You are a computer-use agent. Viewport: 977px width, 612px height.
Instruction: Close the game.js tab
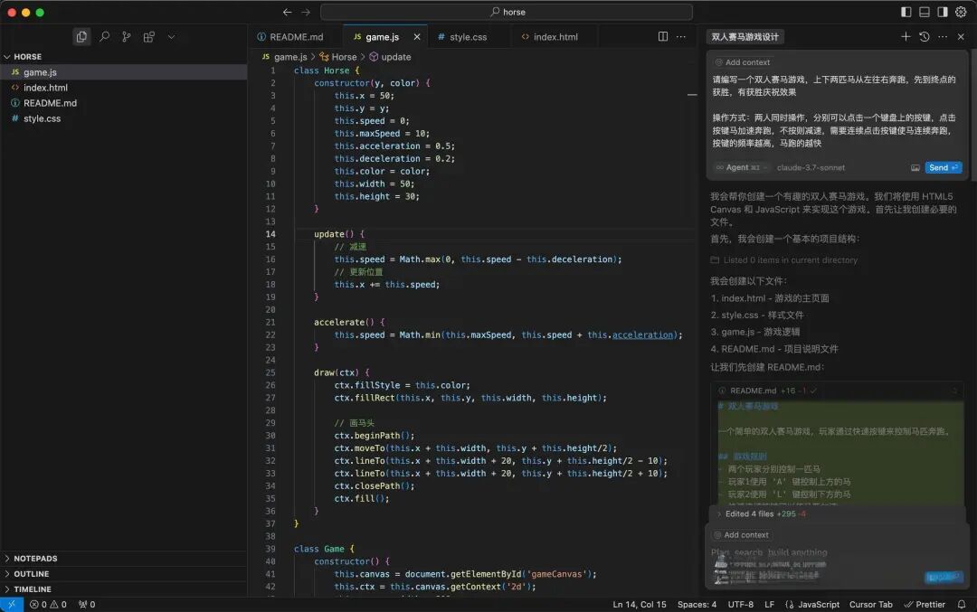pos(417,37)
